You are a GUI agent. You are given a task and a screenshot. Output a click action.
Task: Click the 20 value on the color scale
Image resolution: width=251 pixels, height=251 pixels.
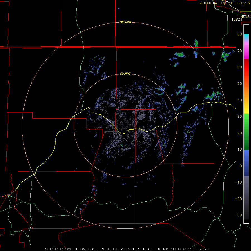(240, 133)
